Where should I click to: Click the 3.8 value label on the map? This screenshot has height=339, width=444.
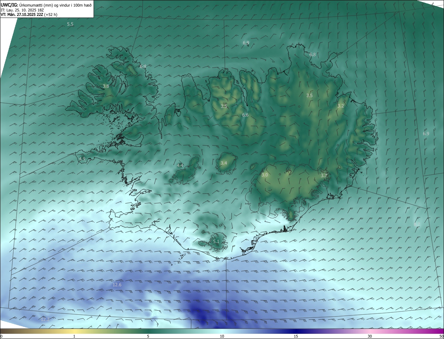[x=106, y=86]
